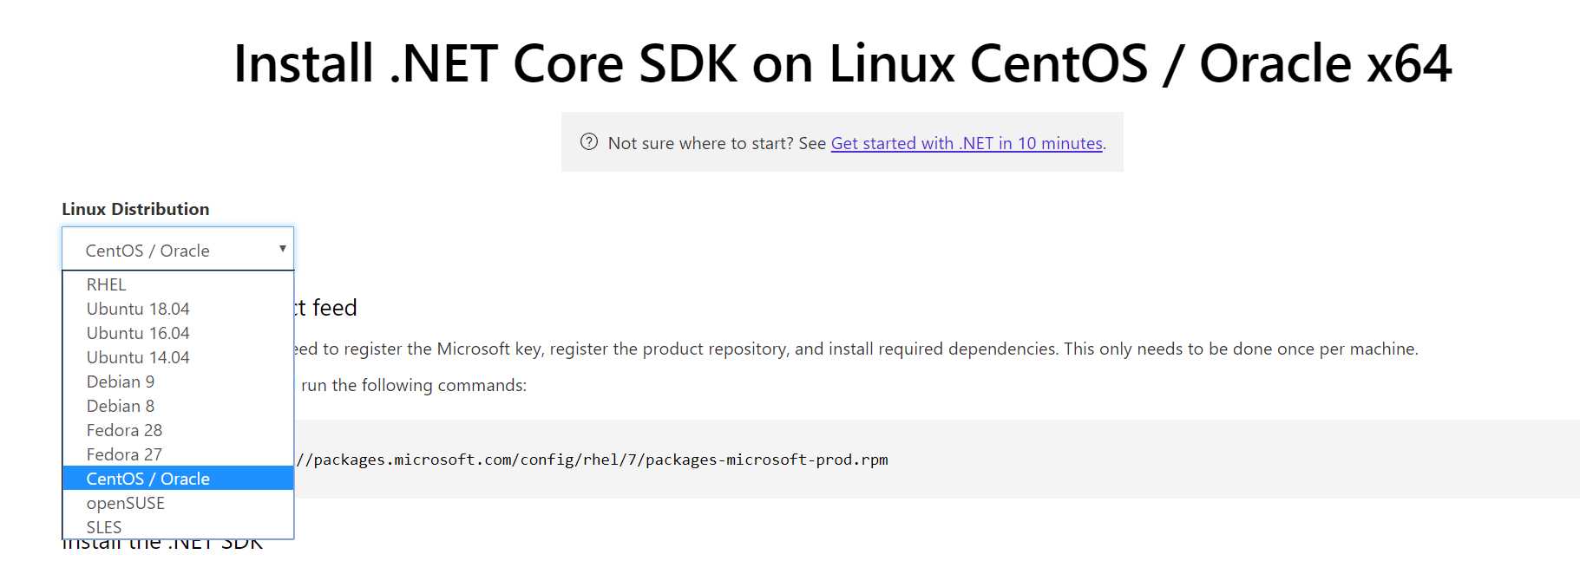Select RHEL from the distribution list
The image size is (1580, 561).
click(x=107, y=284)
